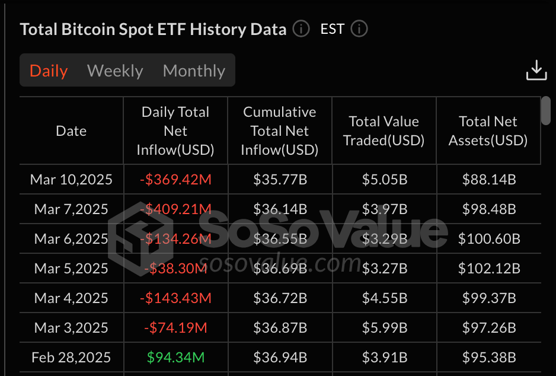Sort by Daily Total Net Inflow column

[175, 130]
